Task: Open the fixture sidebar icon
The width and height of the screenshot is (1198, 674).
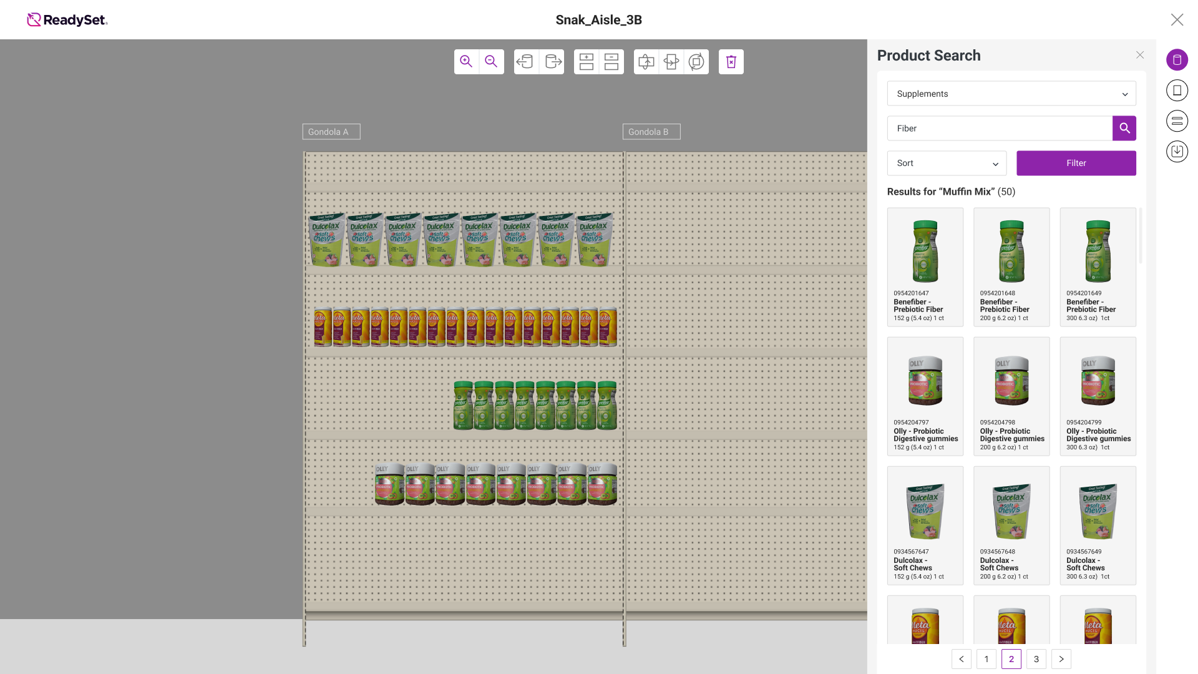Action: coord(1177,90)
